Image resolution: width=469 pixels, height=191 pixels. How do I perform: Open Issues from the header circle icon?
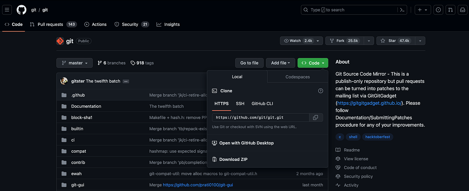[438, 10]
